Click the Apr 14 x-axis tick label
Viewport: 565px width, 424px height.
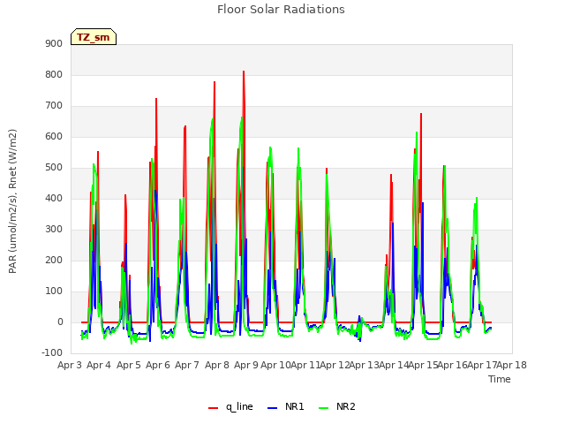pyautogui.click(x=394, y=365)
